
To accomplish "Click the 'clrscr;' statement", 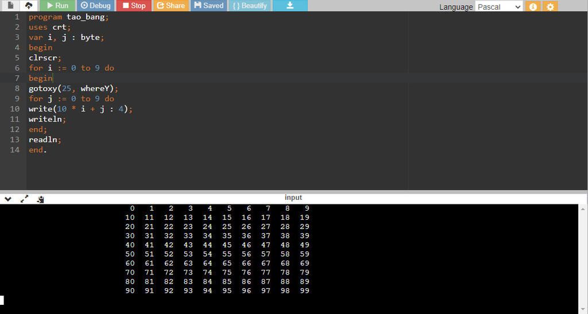I will pos(45,58).
